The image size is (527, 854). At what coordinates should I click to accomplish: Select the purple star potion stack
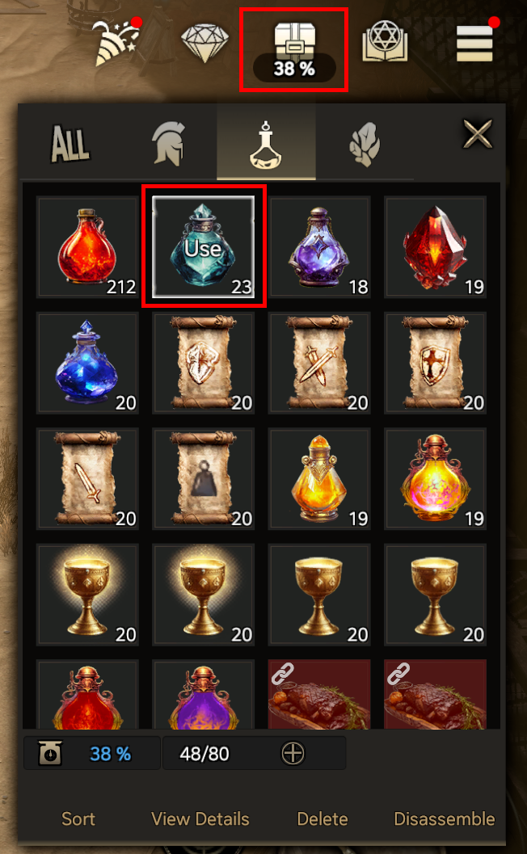(x=319, y=246)
